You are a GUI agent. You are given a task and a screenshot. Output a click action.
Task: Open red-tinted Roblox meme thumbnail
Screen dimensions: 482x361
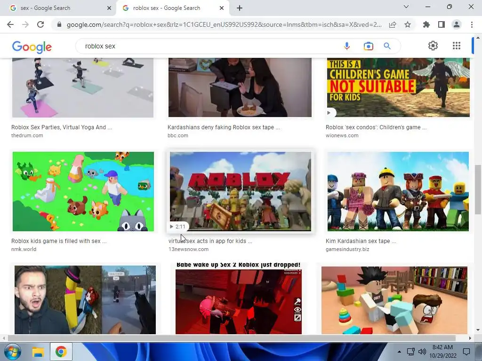[239, 298]
